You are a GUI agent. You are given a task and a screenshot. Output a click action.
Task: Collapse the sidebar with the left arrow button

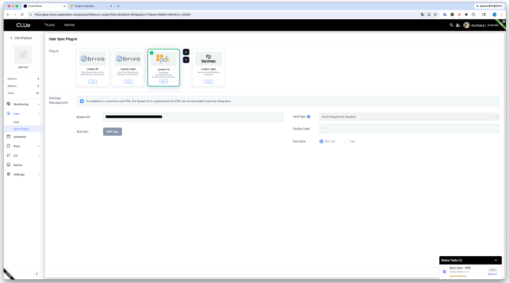(37, 274)
